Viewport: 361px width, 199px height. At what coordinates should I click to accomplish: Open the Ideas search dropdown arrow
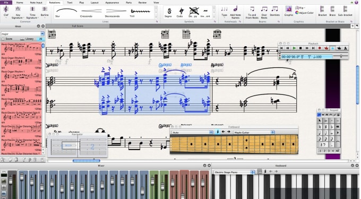click(42, 33)
